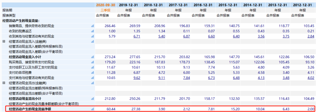Expand 经营活动现金流出(金融类) row
The height and width of the screenshot is (112, 316).
point(4,83)
